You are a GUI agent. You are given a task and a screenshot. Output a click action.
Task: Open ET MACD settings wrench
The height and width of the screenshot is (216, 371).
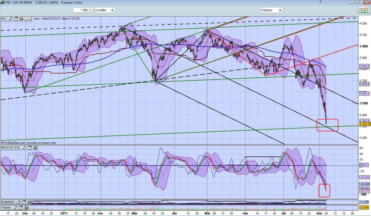click(x=18, y=202)
